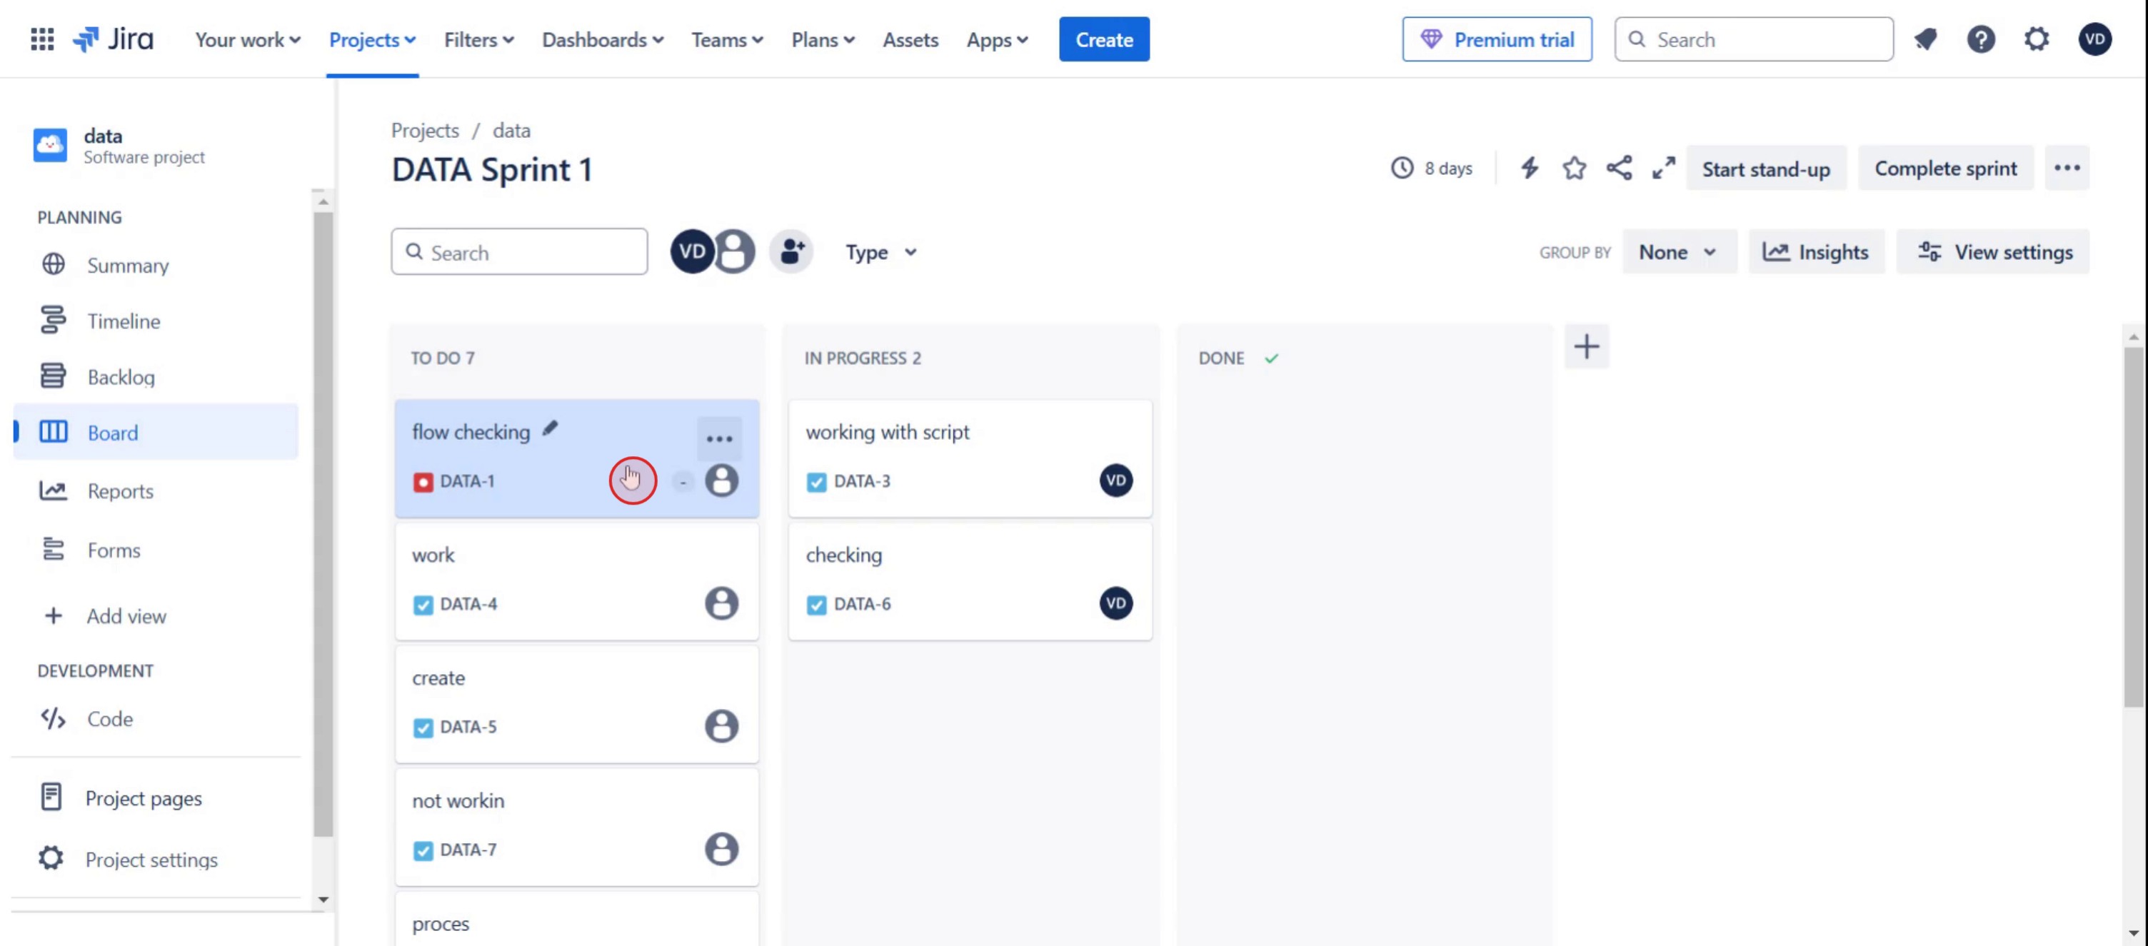The width and height of the screenshot is (2148, 946).
Task: Go to Reports in the sidebar
Action: [x=120, y=491]
